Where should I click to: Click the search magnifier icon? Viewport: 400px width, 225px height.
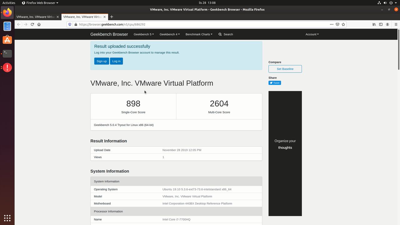(220, 34)
